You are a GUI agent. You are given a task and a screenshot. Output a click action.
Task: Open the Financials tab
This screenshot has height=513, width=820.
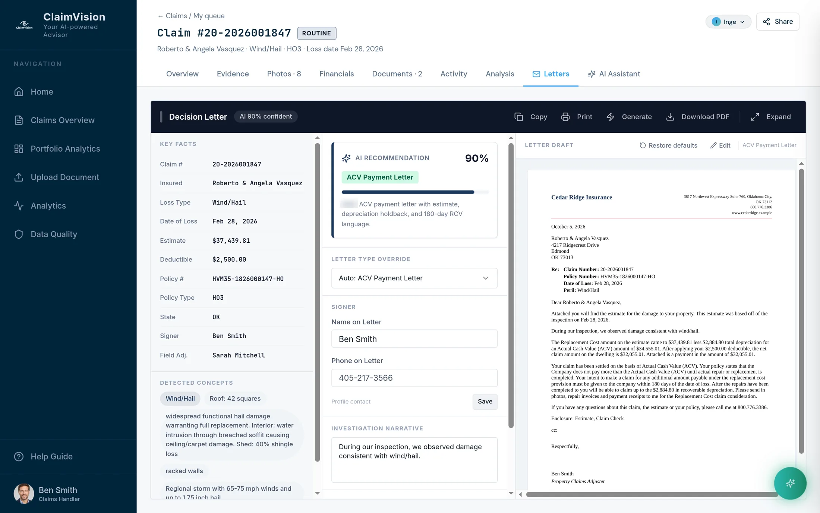(x=337, y=74)
